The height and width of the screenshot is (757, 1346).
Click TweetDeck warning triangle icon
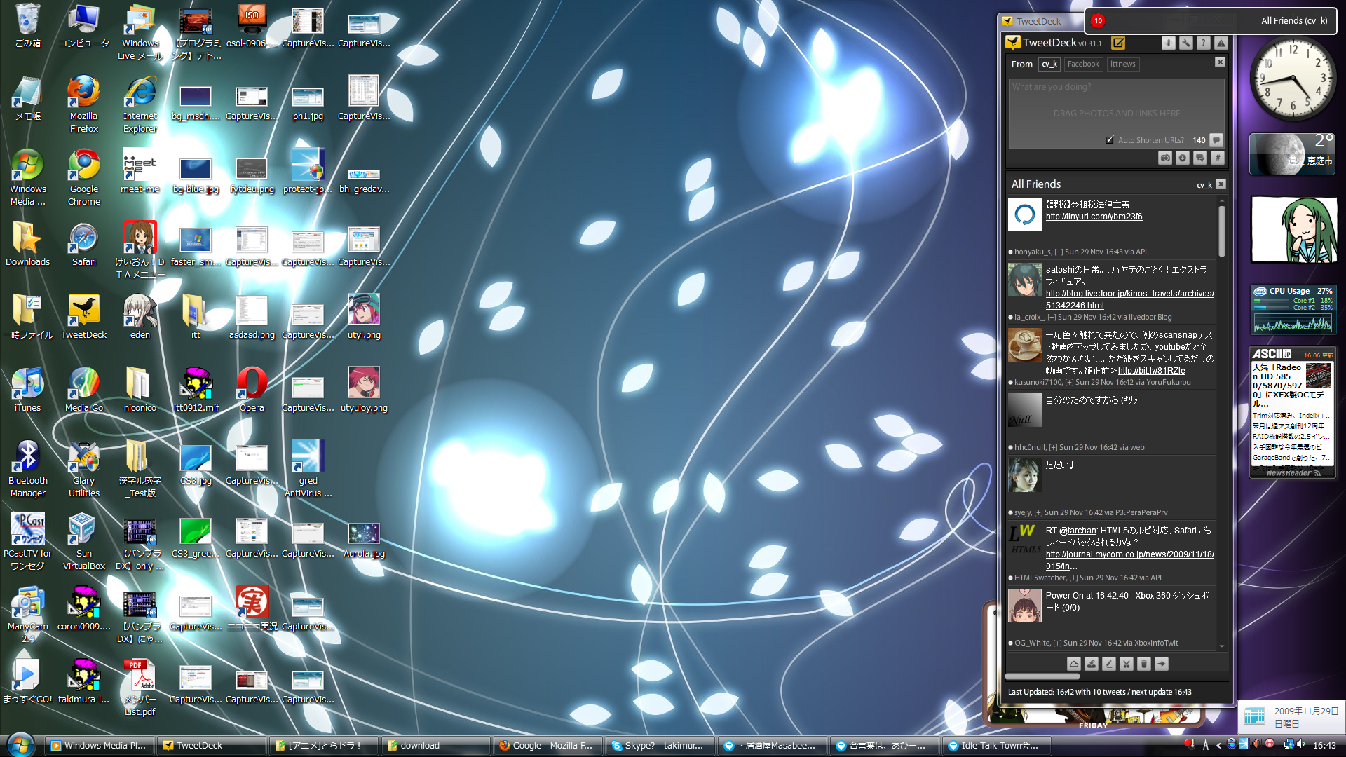(1221, 43)
